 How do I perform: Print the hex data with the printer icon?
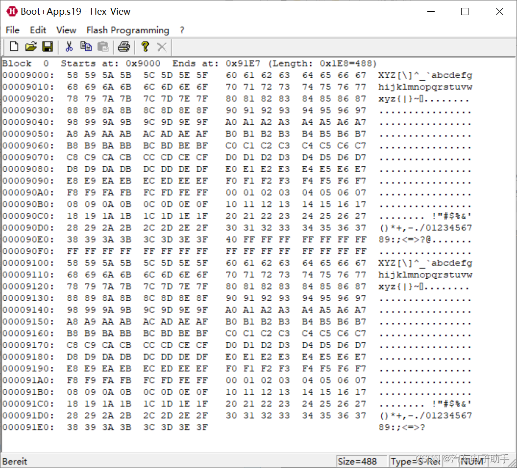click(124, 47)
